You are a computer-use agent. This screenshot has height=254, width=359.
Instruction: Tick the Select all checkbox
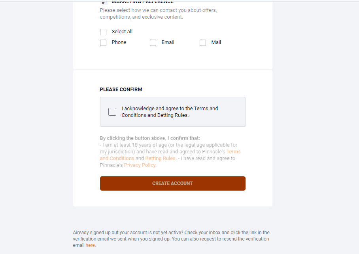tap(103, 32)
